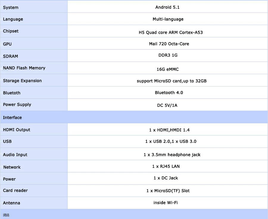The image size is (268, 219).
Task: Select the Android 5.1 value
Action: pos(167,7)
